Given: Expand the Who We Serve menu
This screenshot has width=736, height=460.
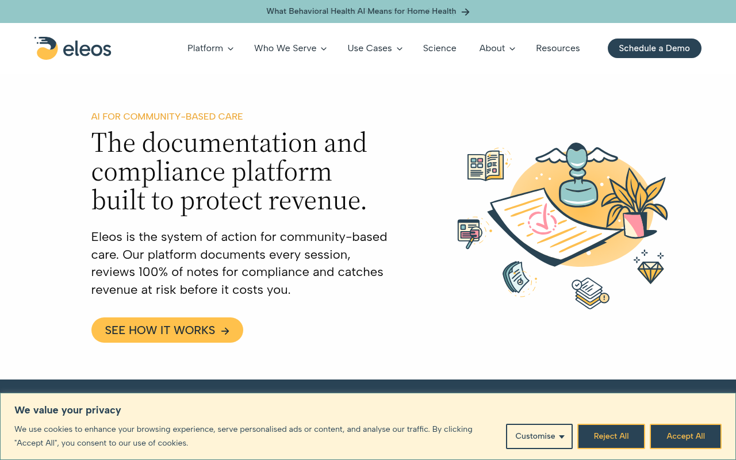Looking at the screenshot, I should pos(290,48).
